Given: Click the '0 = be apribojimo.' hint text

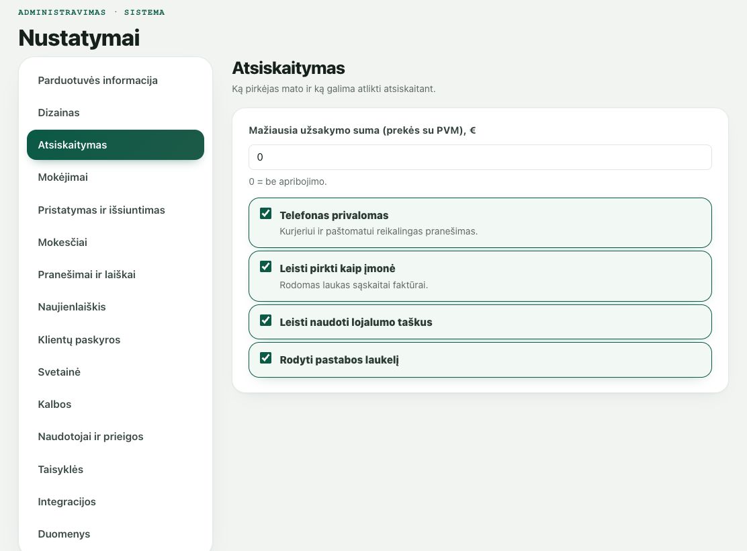Looking at the screenshot, I should pos(288,181).
